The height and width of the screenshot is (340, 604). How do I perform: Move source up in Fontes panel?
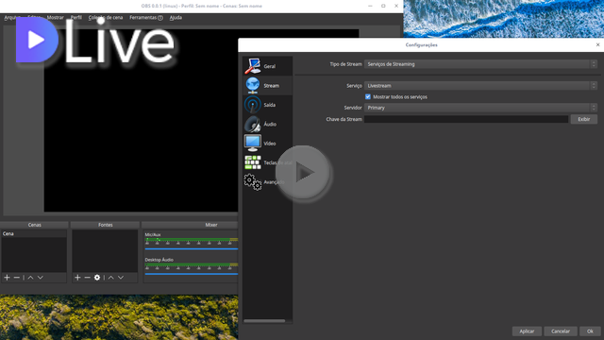click(111, 278)
